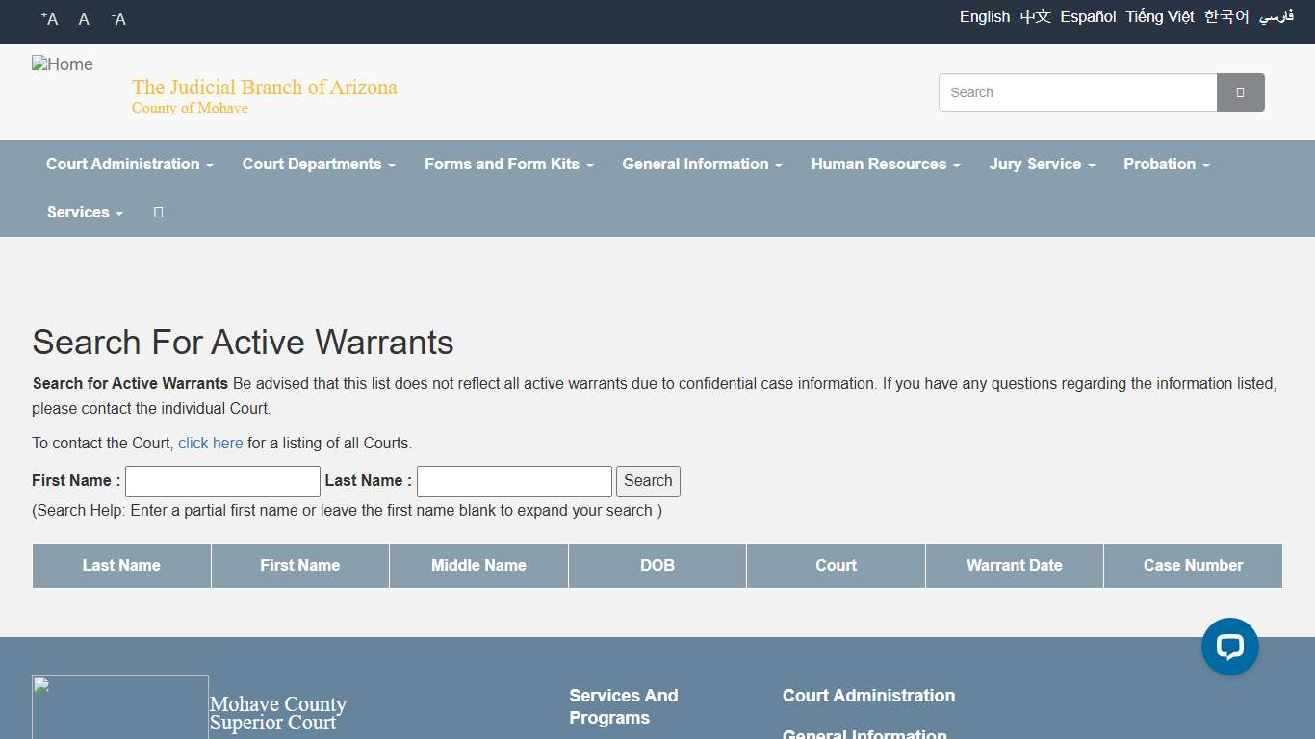Open the Jury Service dropdown menu
Viewport: 1315px width, 739px height.
pyautogui.click(x=1042, y=165)
